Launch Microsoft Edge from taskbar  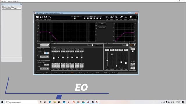(50, 102)
